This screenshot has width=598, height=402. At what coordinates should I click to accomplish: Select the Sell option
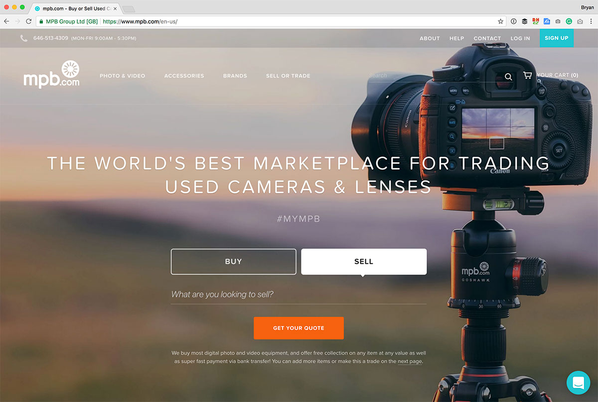364,262
